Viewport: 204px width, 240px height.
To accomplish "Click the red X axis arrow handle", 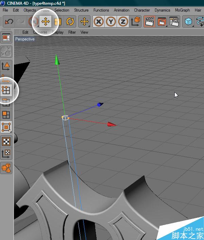I will [112, 124].
